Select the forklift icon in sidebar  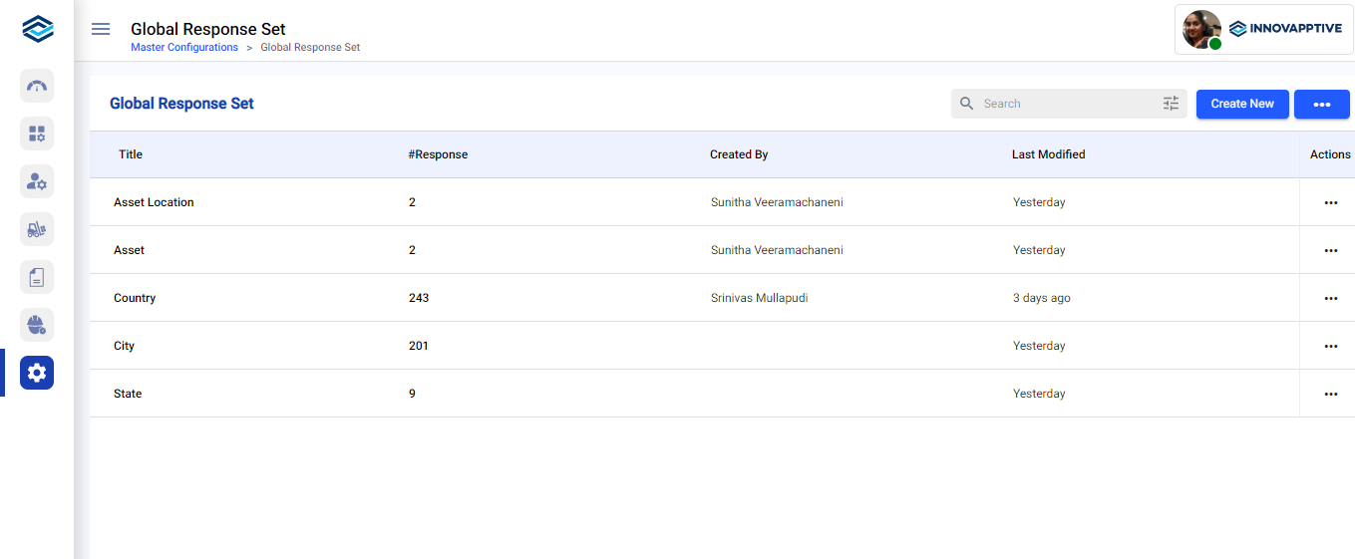(x=37, y=229)
